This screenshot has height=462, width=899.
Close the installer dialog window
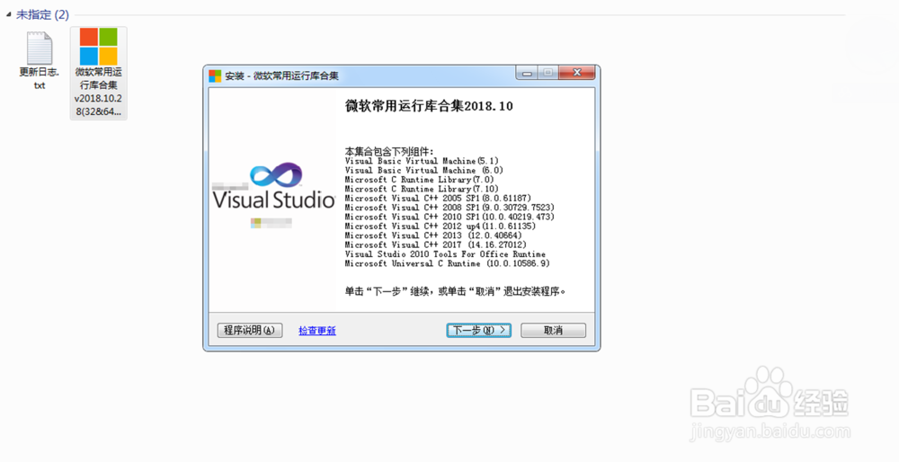click(577, 73)
